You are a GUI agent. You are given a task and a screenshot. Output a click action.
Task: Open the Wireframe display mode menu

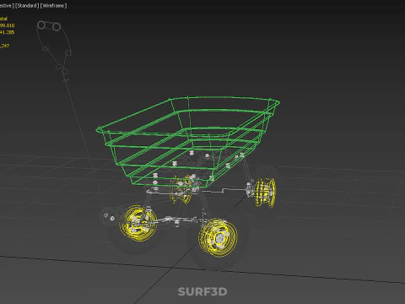(53, 5)
